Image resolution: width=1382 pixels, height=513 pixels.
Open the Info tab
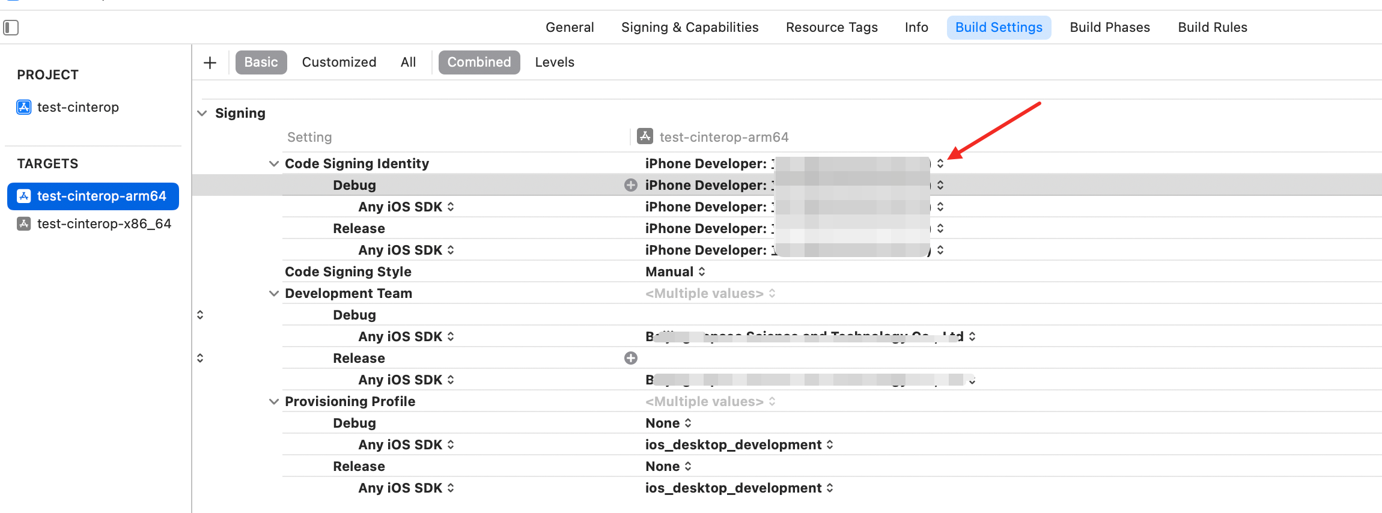point(916,28)
